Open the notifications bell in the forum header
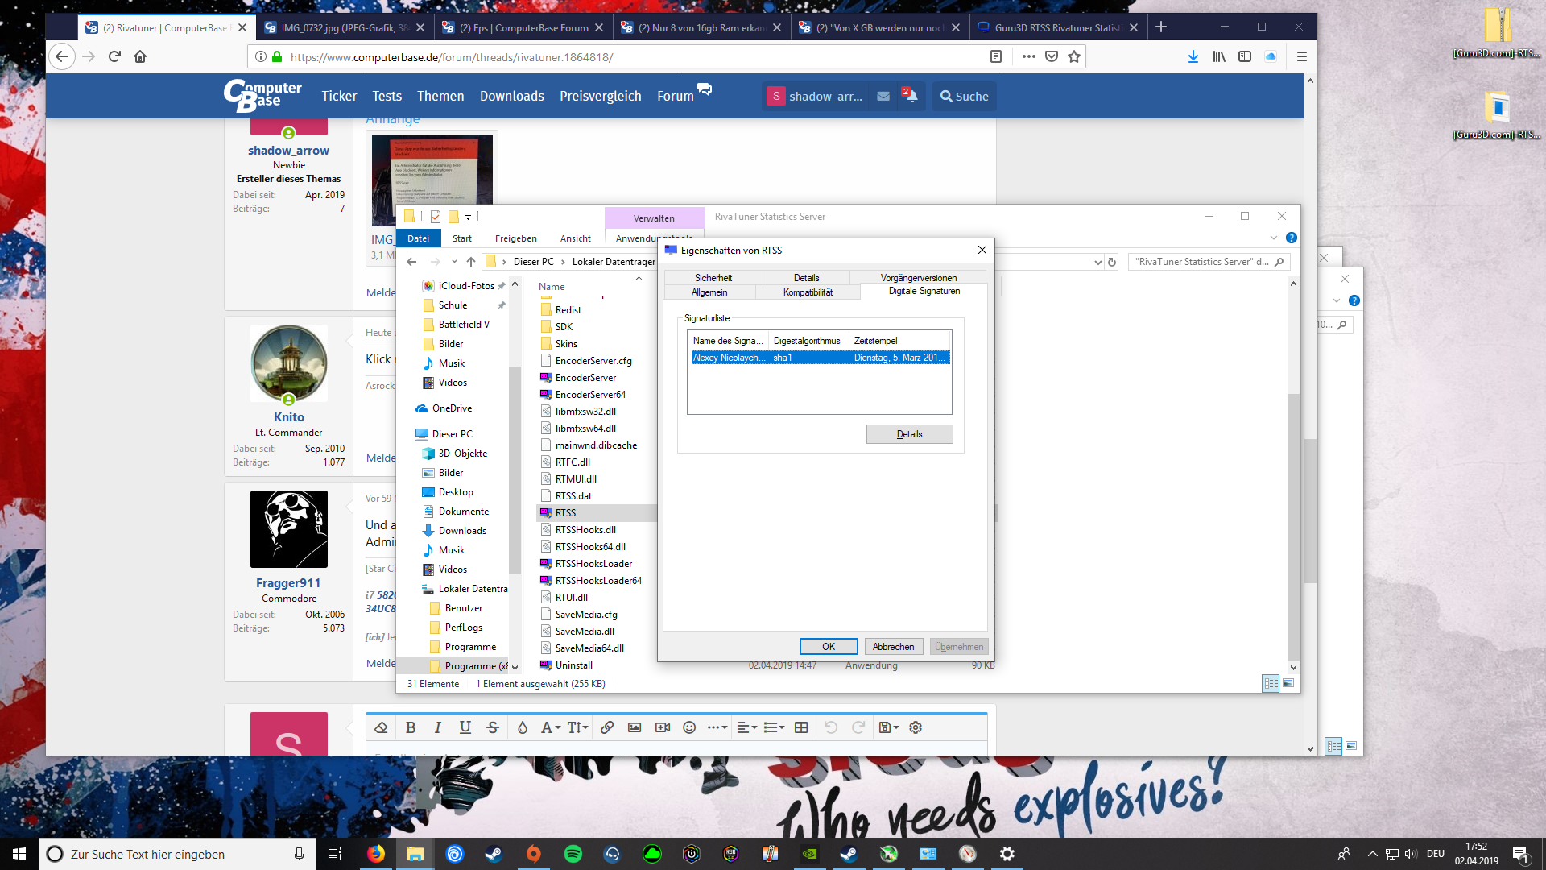The width and height of the screenshot is (1546, 870). pyautogui.click(x=911, y=96)
